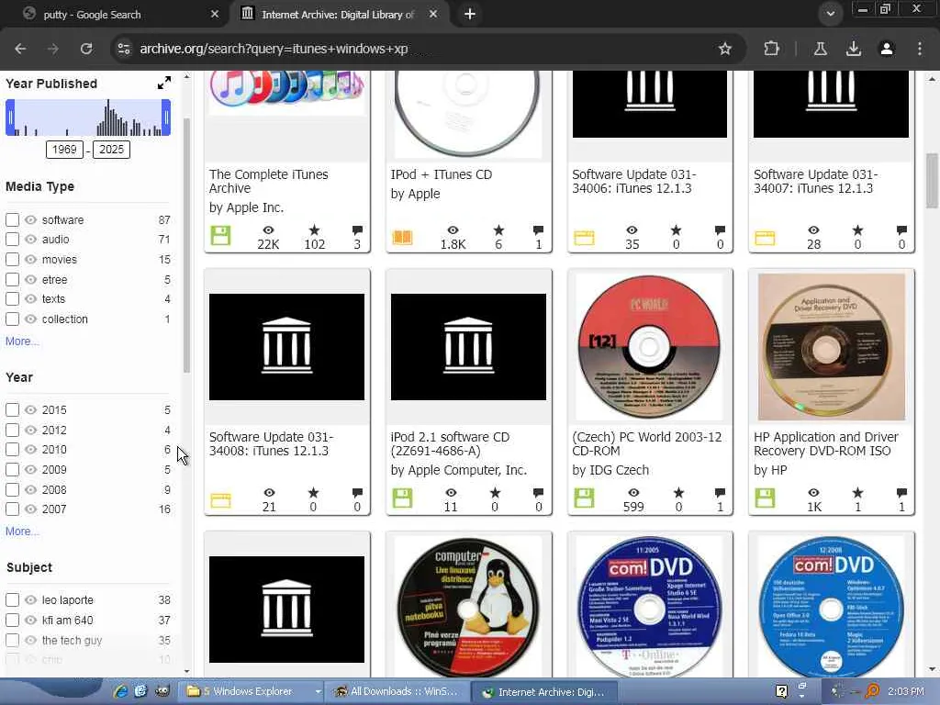Screen dimensions: 940x705
Task: Open the tab search dropdown arrow
Action: 830,14
